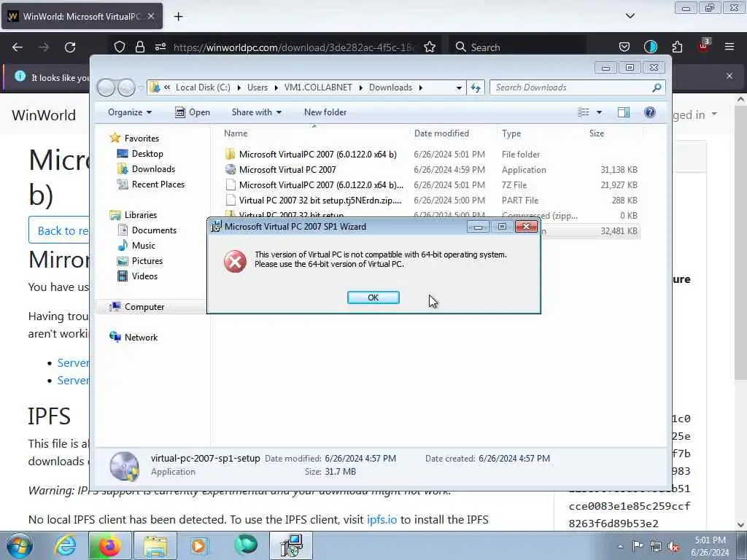Click the site padlock icon in the address bar

139,47
